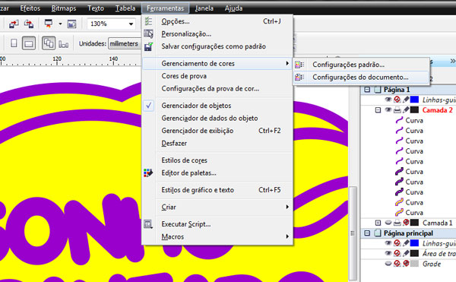
Task: Apply layout to all pages icon
Action: coord(49,43)
